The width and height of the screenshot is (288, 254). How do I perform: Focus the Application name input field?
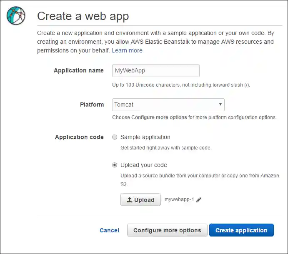pyautogui.click(x=156, y=70)
